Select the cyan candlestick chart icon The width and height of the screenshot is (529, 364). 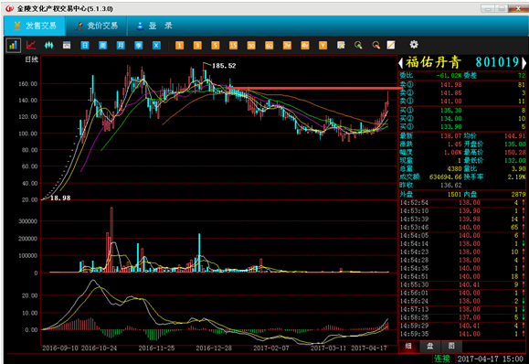[x=49, y=45]
